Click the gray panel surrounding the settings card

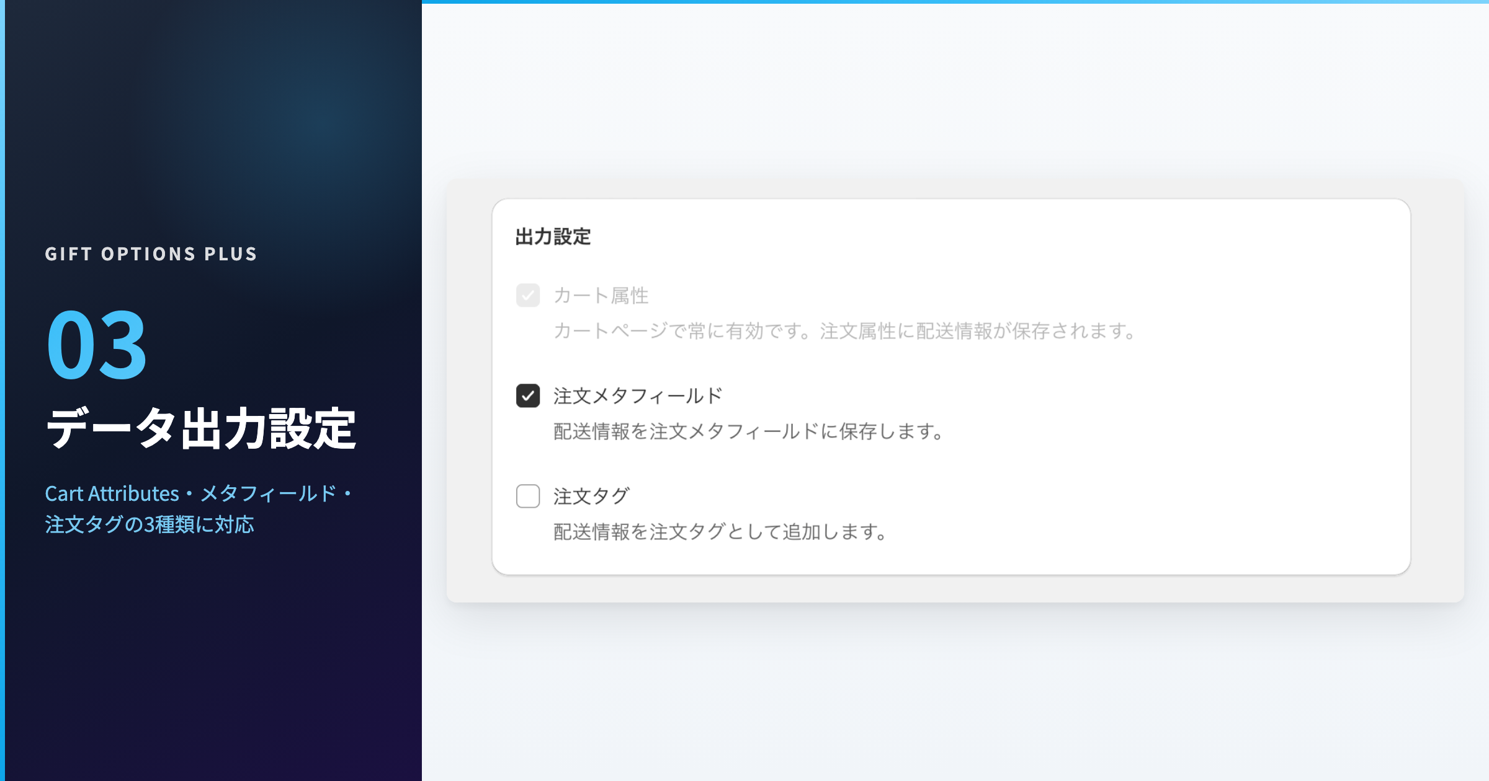pos(469,390)
